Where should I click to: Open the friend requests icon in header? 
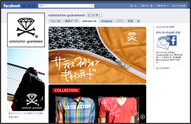pos(24,6)
